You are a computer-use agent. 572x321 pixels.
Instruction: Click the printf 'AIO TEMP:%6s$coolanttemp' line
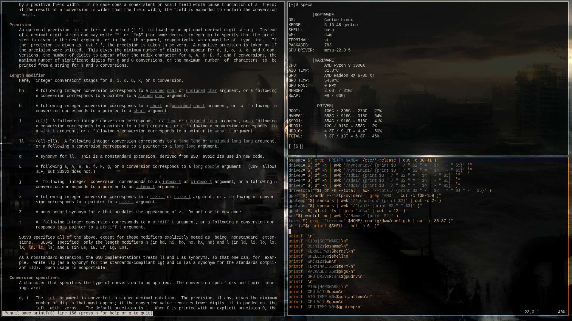pos(330,297)
